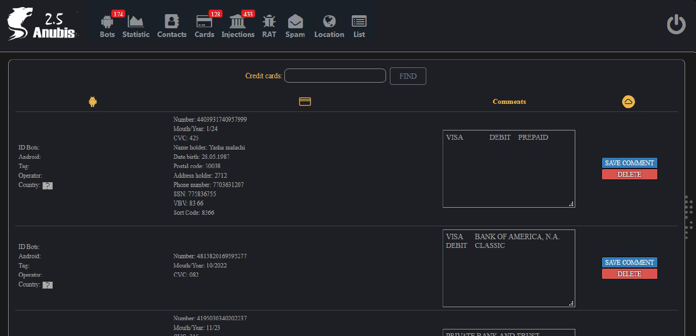Save comment for the VISA DEBIT PREPAID row
The height and width of the screenshot is (336, 696).
coord(630,163)
